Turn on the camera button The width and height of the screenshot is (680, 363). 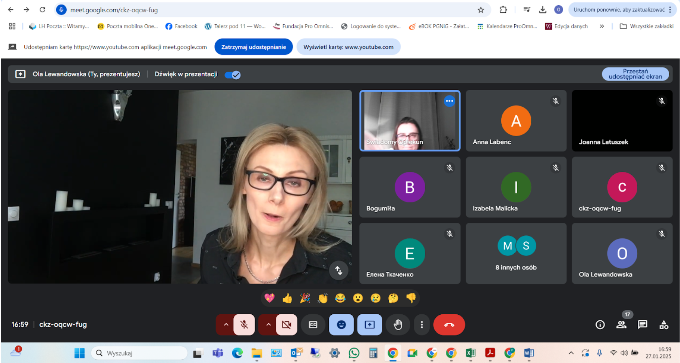pyautogui.click(x=287, y=324)
